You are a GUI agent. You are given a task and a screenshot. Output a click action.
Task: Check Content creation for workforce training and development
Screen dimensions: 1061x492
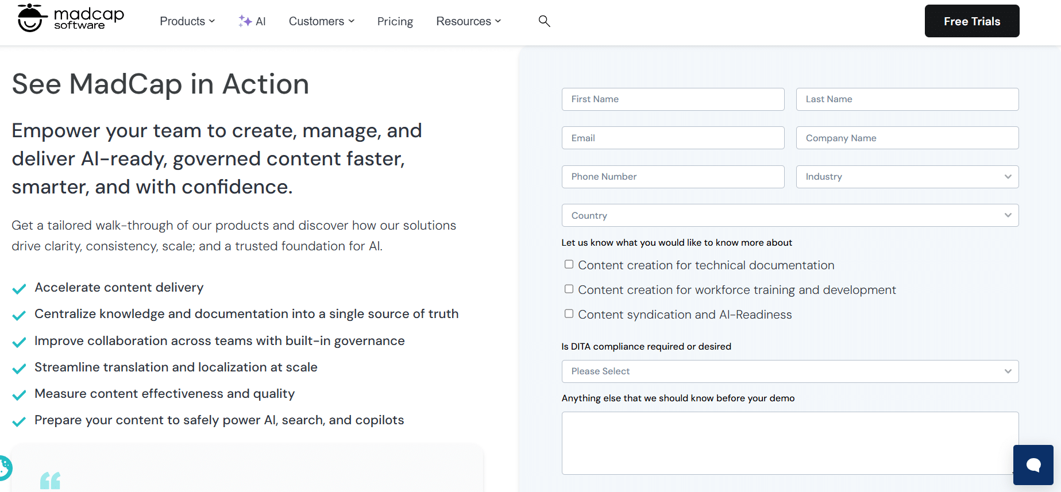569,289
